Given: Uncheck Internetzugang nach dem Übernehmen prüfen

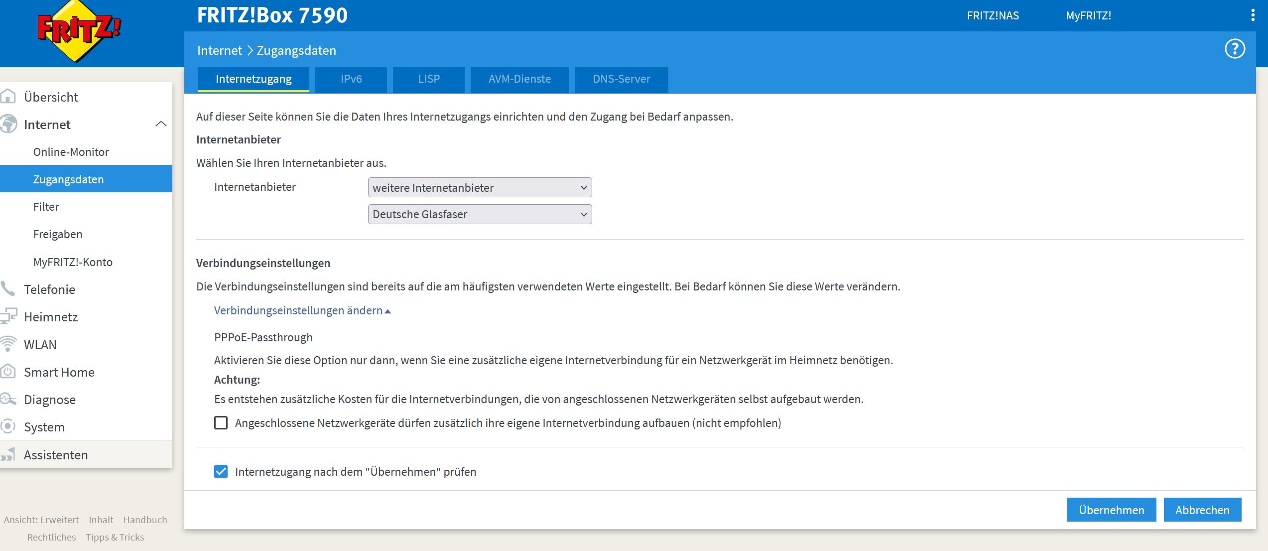Looking at the screenshot, I should pyautogui.click(x=221, y=472).
